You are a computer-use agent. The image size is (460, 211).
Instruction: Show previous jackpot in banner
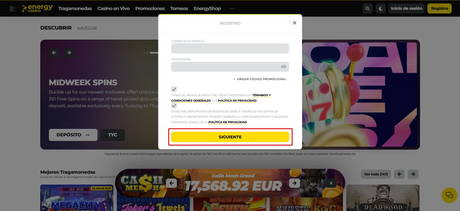(x=171, y=183)
